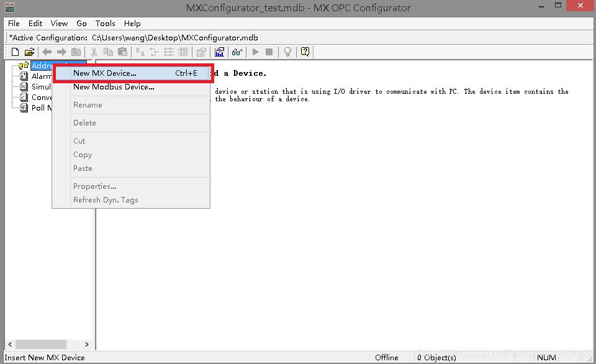Click the tree pane scrollbar right arrow
This screenshot has height=364, width=596.
click(x=87, y=344)
